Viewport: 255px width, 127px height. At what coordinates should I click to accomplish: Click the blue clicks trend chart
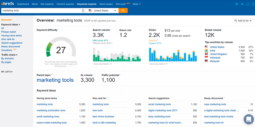click(173, 55)
